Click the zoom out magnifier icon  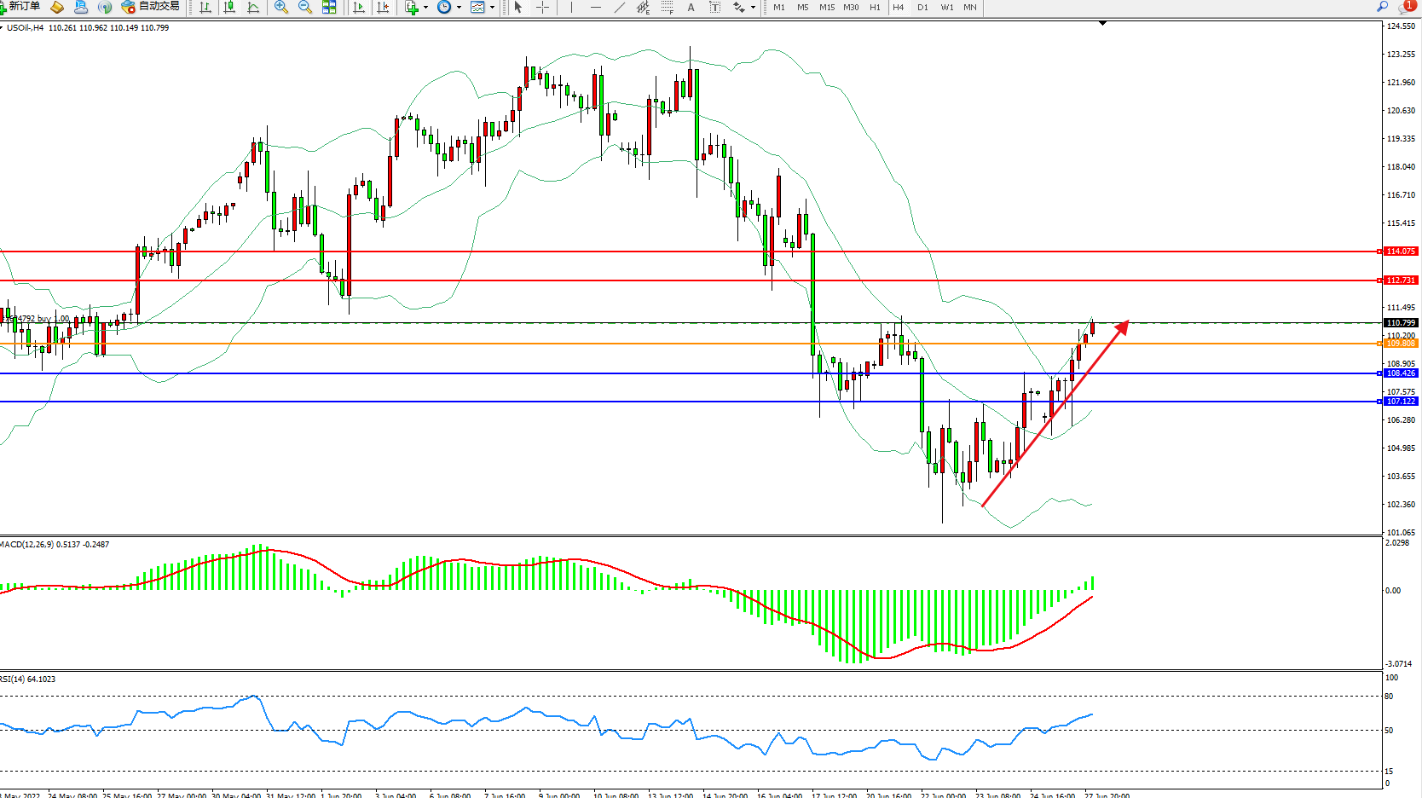pos(304,7)
